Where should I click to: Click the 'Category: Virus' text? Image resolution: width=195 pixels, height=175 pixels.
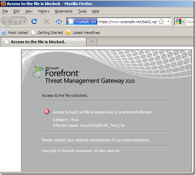tap(66, 120)
